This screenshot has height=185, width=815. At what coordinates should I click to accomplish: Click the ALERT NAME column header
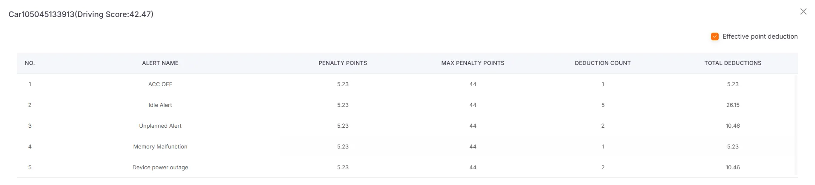160,63
